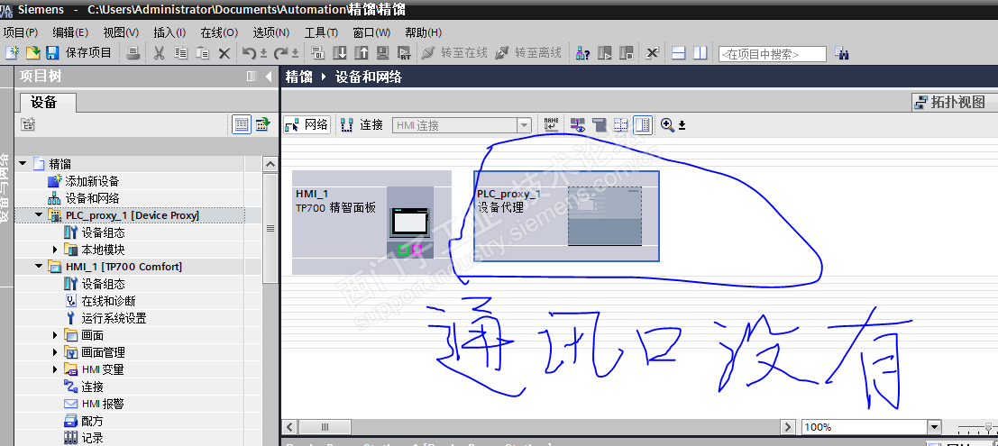Viewport: 998px width, 446px height.
Task: Click the Cut scissors icon
Action: [x=159, y=53]
